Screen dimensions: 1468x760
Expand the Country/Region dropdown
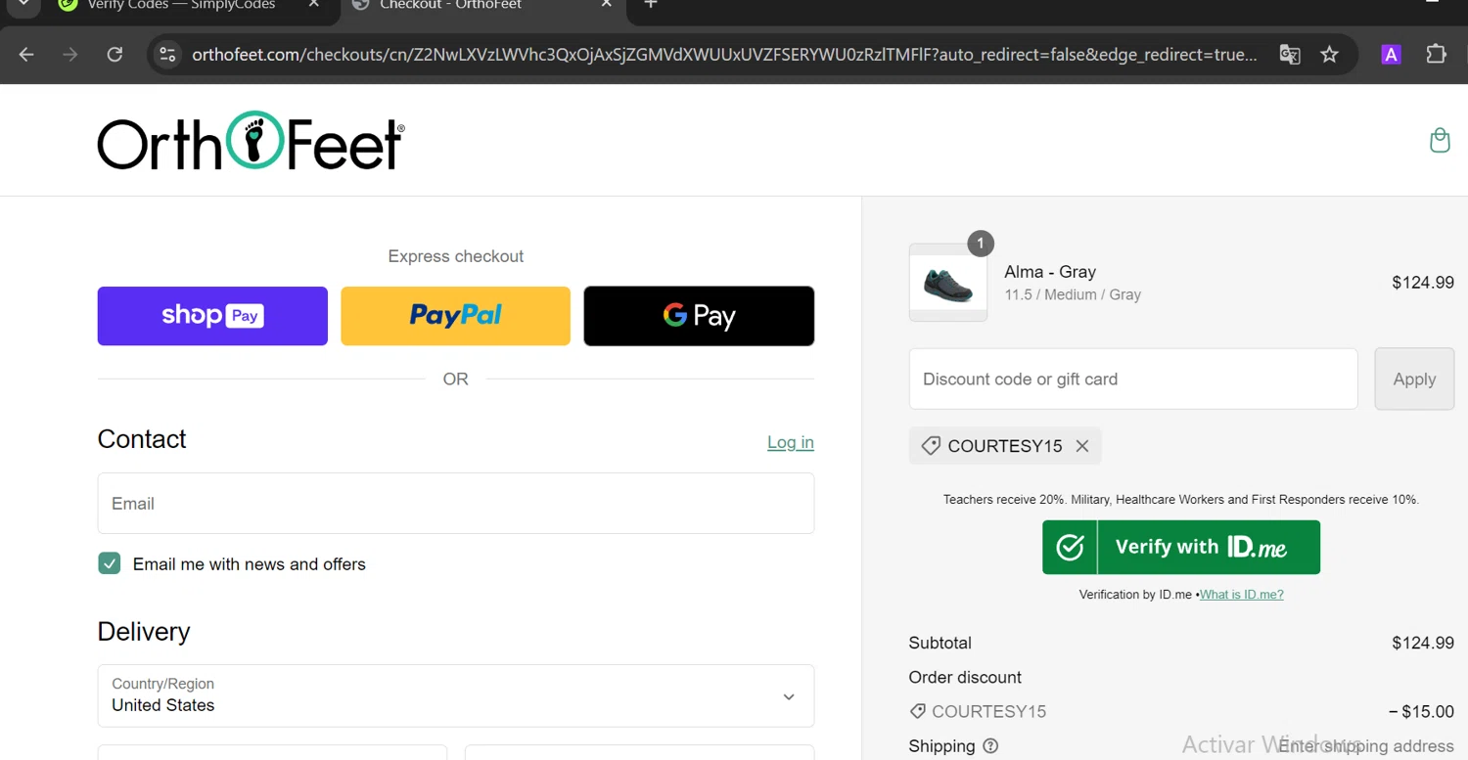[456, 695]
